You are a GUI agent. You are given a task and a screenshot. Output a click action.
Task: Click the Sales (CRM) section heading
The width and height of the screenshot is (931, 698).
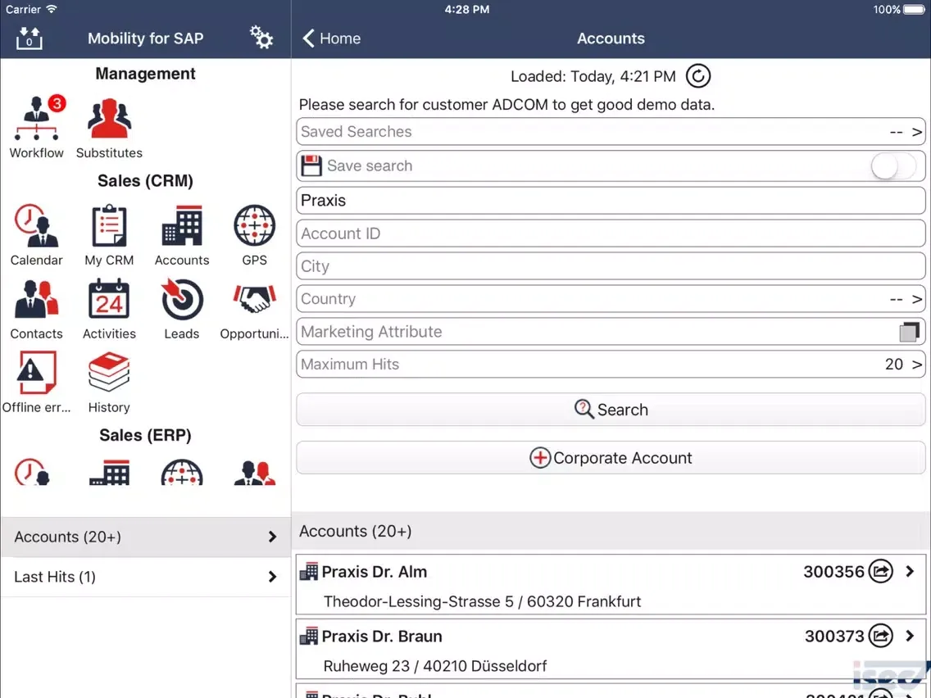(x=146, y=181)
